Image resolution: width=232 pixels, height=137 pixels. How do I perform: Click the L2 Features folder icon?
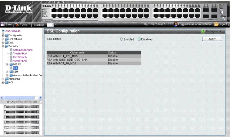7,39
